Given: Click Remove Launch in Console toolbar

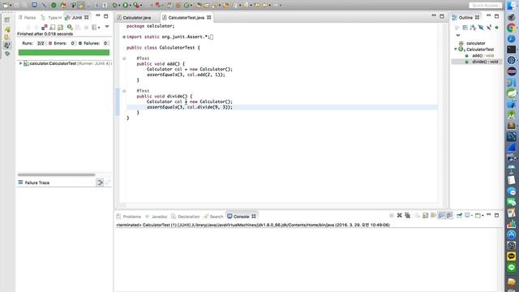Looking at the screenshot, I should pos(400,216).
